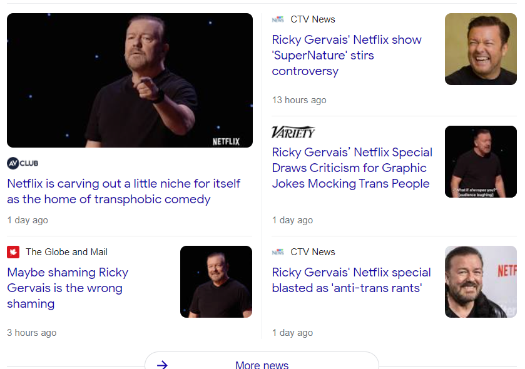525x369 pixels.
Task: Click the Variety logo
Action: pos(293,133)
